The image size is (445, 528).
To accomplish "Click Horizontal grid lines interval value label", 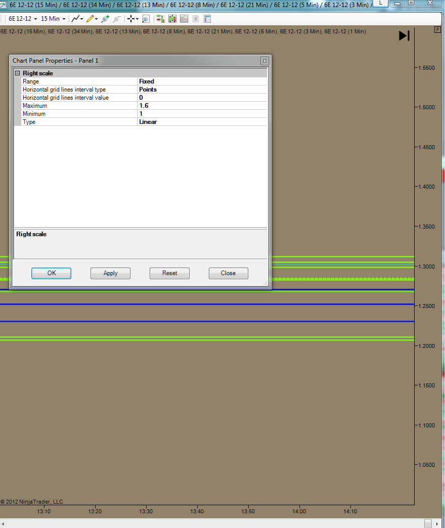I will (x=66, y=98).
